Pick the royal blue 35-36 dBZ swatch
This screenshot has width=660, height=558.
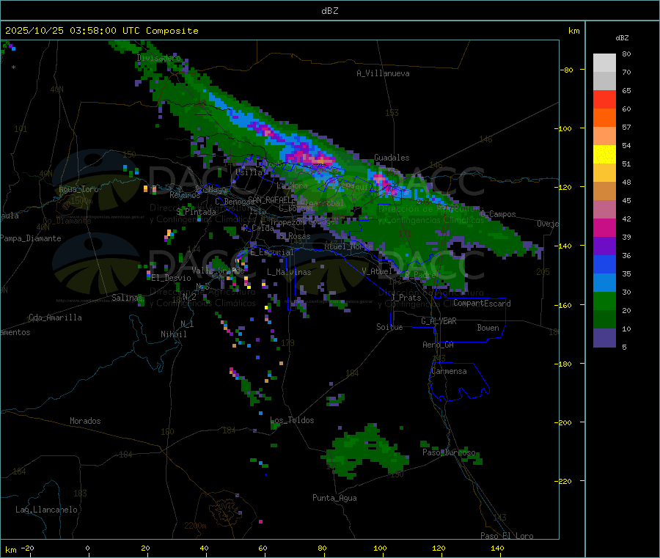click(x=604, y=265)
